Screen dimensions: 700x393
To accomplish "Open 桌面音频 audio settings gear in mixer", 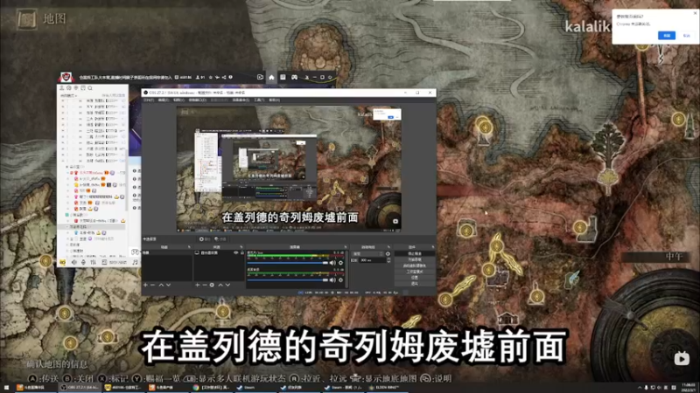I will tap(341, 279).
